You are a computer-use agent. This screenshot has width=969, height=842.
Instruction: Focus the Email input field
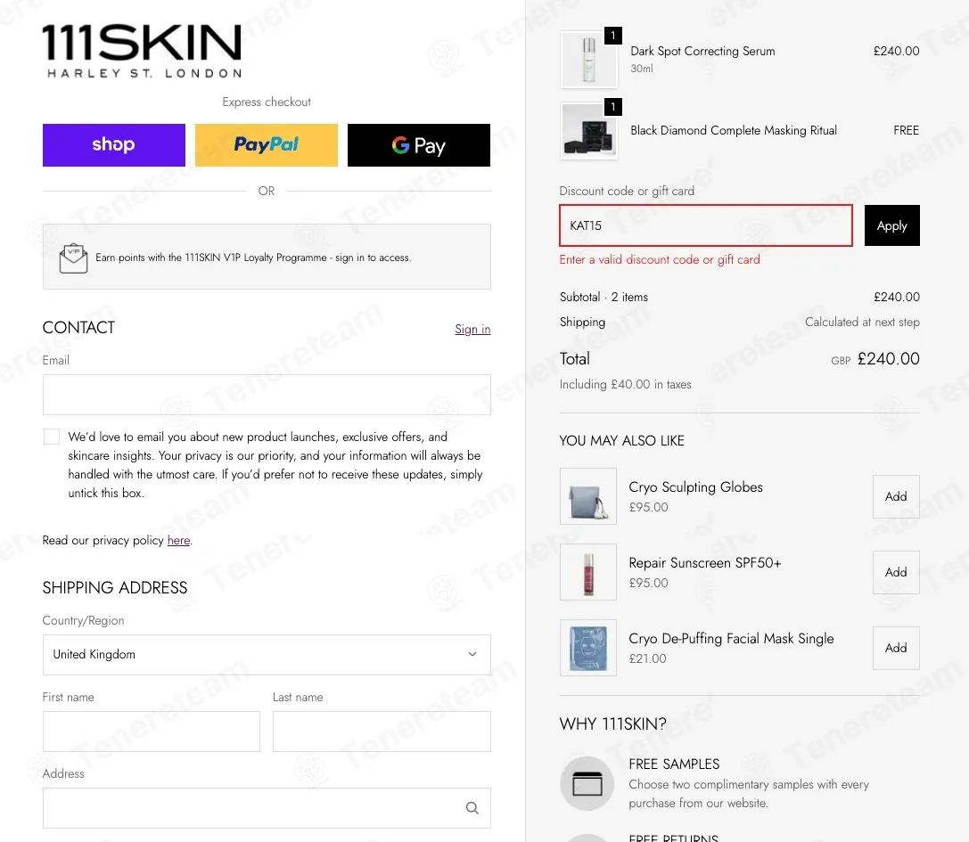tap(267, 395)
